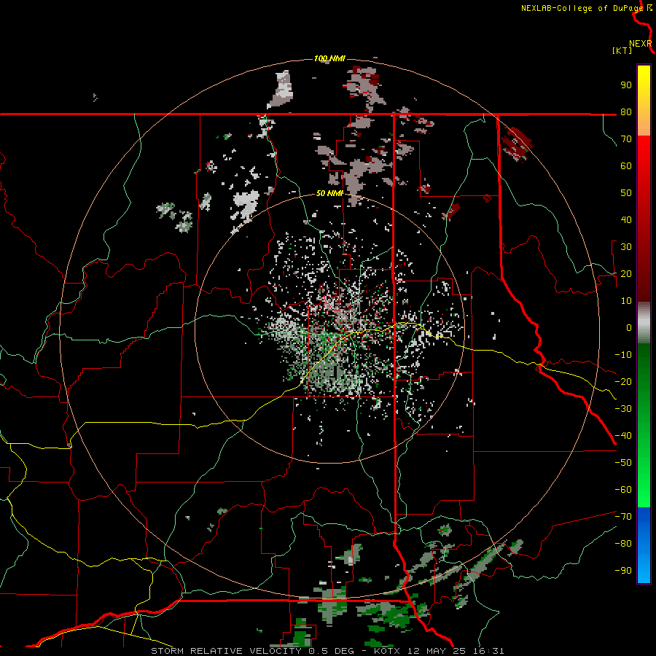
Task: Select the positive 40 knot scale value
Action: pos(626,220)
